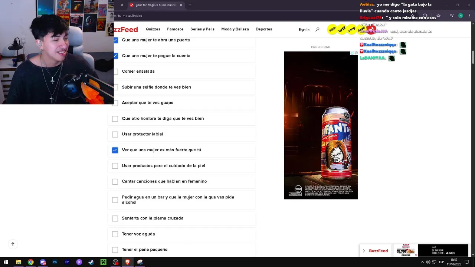Tick 'Que otro hombre te diga que te ves bien'
Viewport: 475px width, 267px height.
coord(115,119)
